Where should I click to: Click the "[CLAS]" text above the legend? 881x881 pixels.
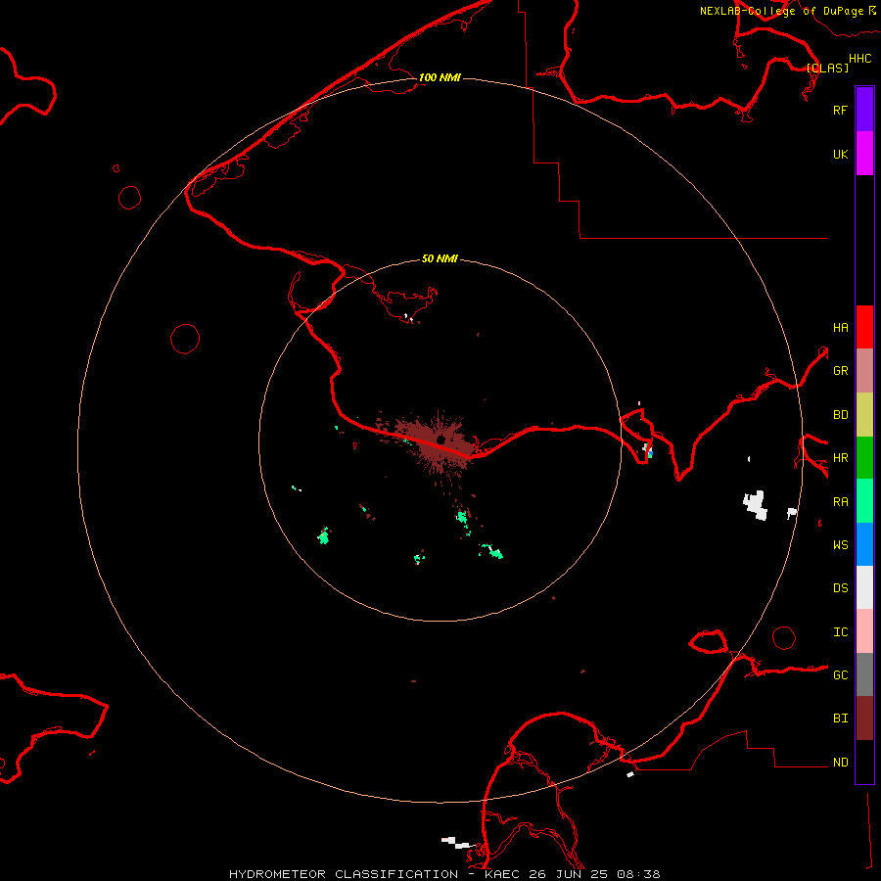click(827, 68)
